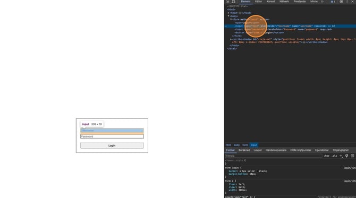Select the html opening tag row
The height and width of the screenshot is (198, 356).
click(231, 10)
